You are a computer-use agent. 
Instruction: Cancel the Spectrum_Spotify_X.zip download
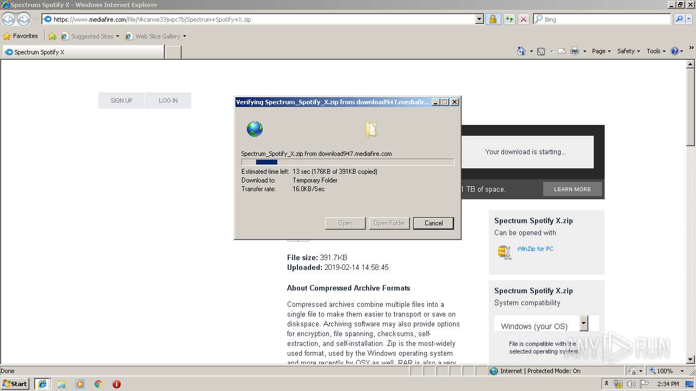point(433,223)
